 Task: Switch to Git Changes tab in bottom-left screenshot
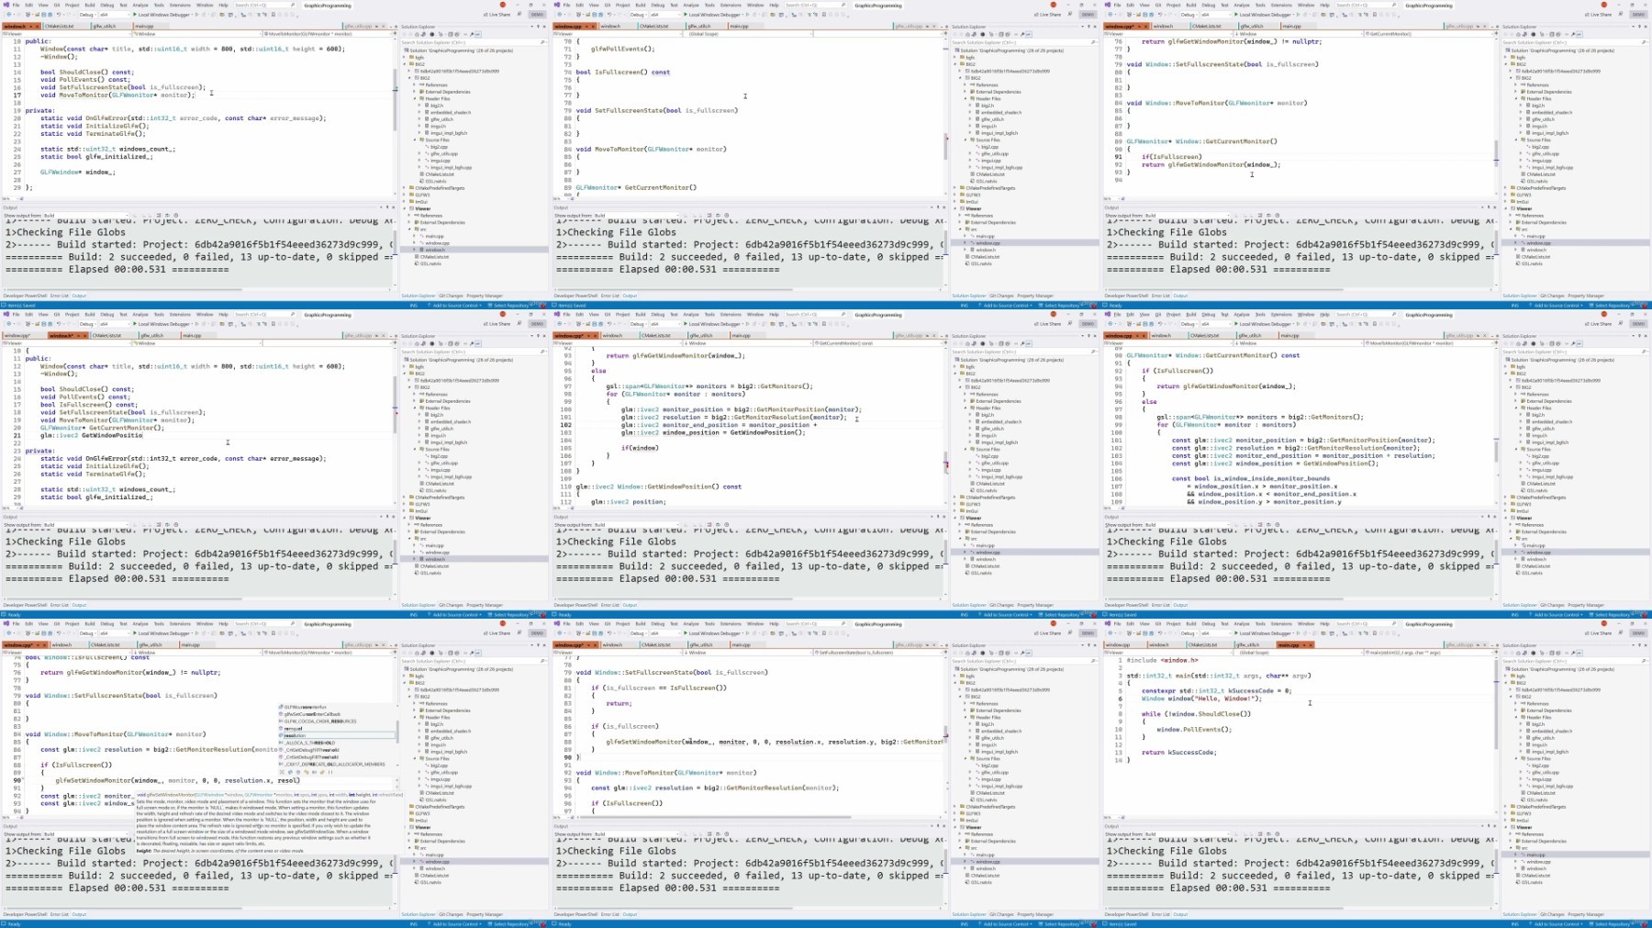[x=450, y=914]
